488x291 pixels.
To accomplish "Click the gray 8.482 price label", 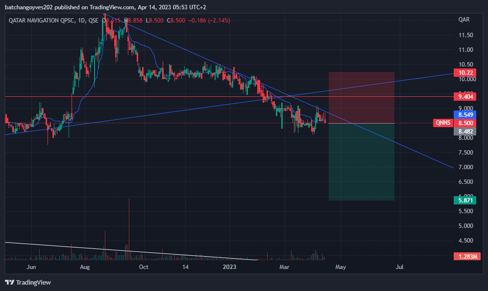I will click(x=465, y=132).
